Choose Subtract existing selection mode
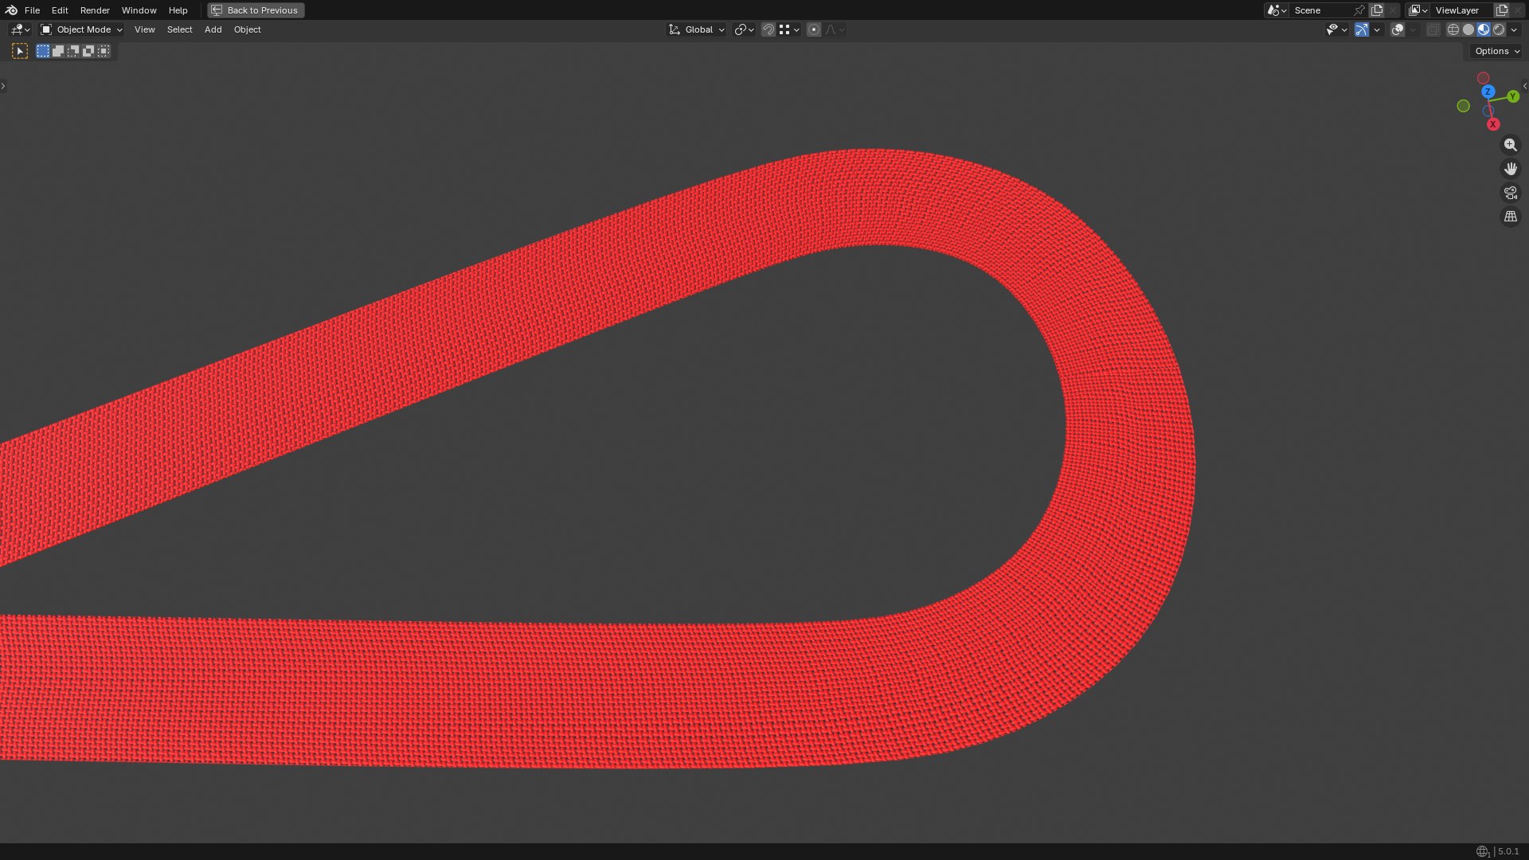Viewport: 1529px width, 860px height. (x=73, y=51)
